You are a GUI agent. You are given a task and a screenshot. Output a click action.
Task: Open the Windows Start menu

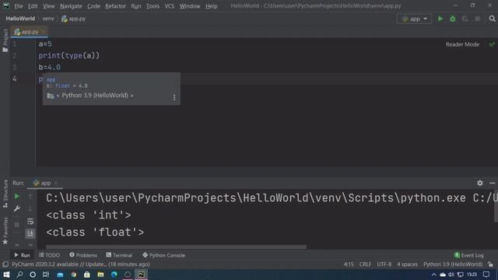6,275
